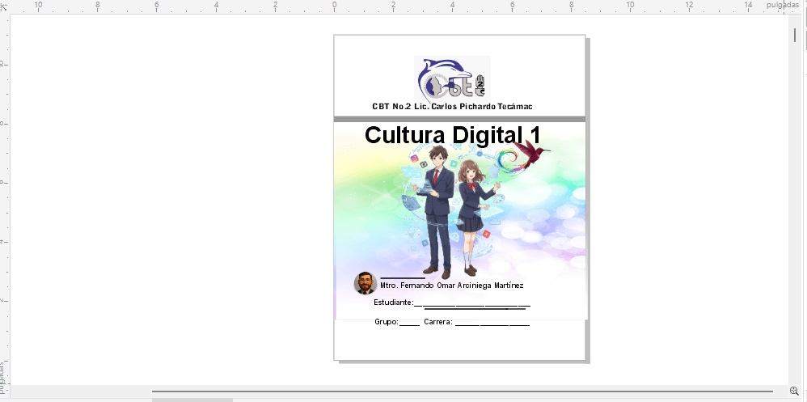The width and height of the screenshot is (807, 402).
Task: Click the horizontal ruler at the 0 mark
Action: tap(334, 6)
